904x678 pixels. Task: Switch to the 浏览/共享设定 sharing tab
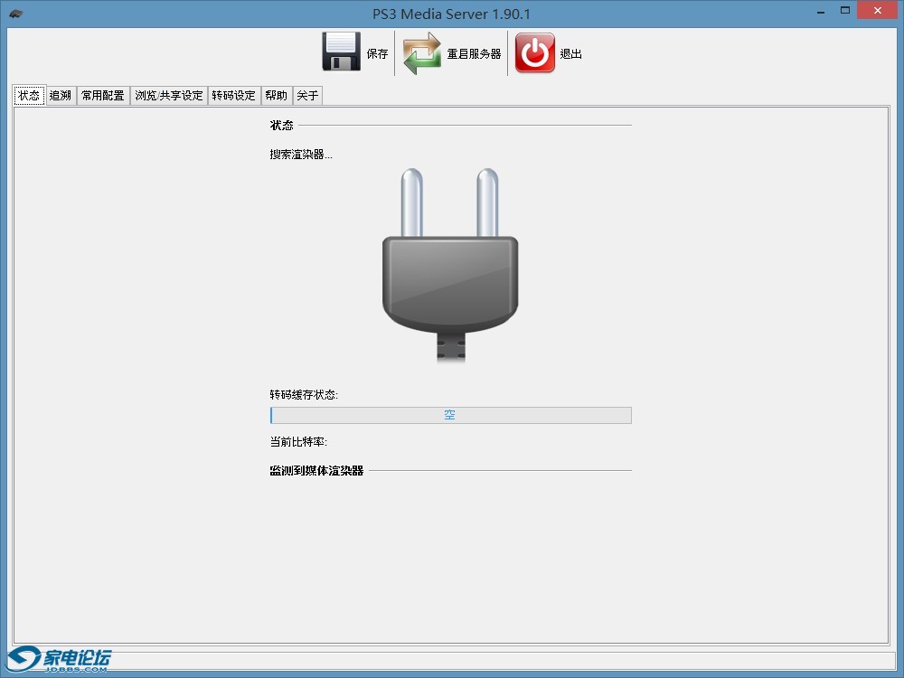(168, 94)
